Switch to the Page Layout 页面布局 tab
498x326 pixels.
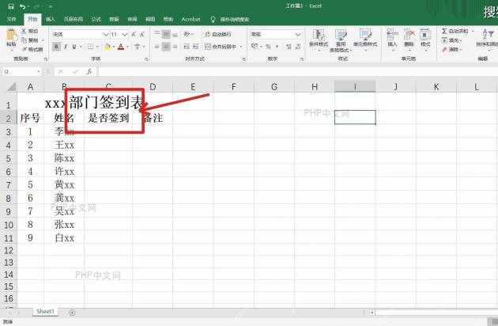click(74, 20)
